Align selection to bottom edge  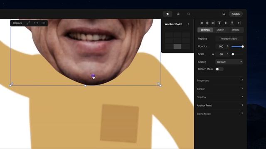[232, 23]
